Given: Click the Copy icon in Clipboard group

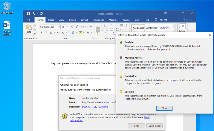Looking at the screenshot, I should point(35,29).
